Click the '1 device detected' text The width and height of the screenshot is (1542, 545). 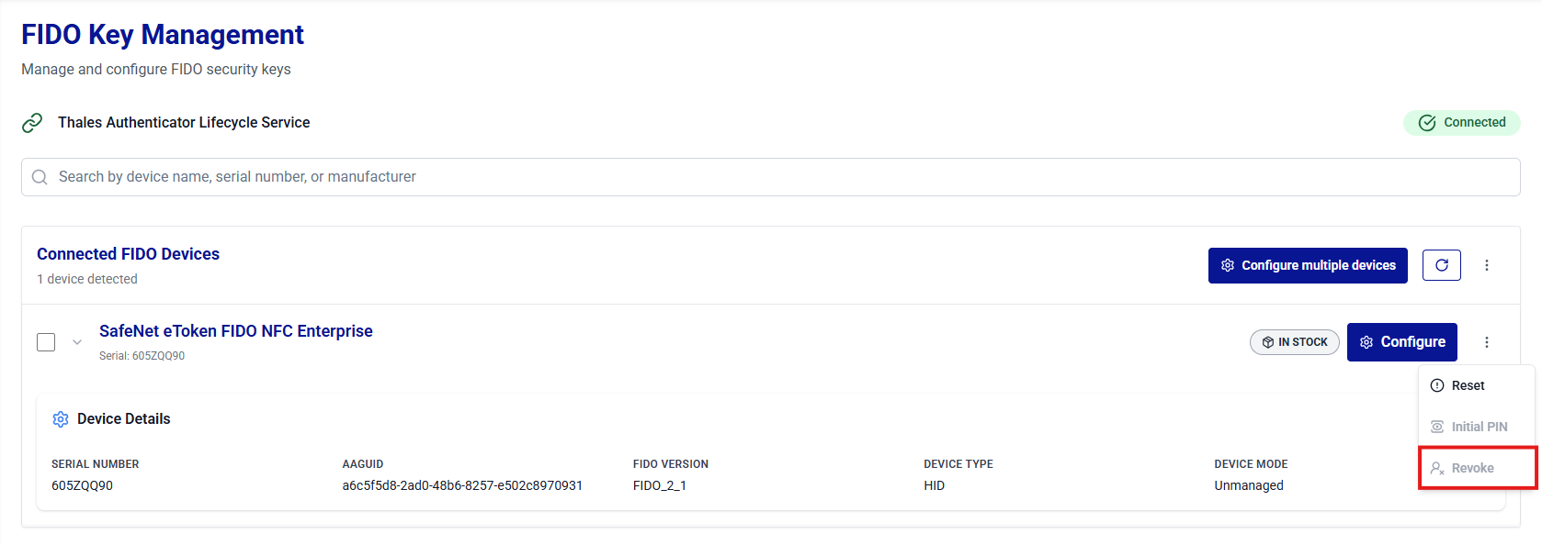[x=87, y=279]
